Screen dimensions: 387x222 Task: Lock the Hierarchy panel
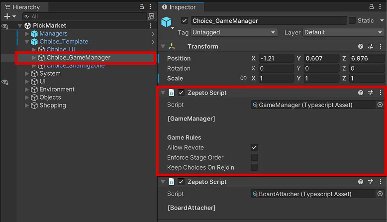point(142,6)
